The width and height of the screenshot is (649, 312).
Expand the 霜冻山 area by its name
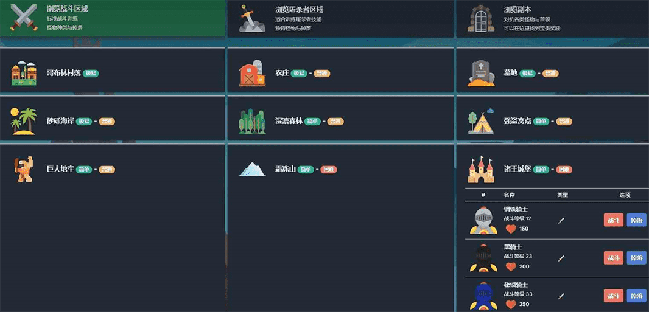(x=286, y=170)
